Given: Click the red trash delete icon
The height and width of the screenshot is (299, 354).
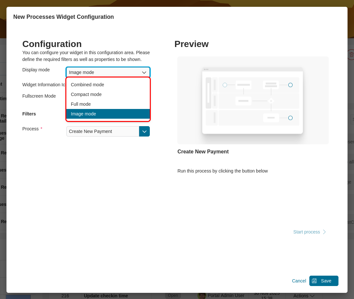Looking at the screenshot, I should point(351,54).
